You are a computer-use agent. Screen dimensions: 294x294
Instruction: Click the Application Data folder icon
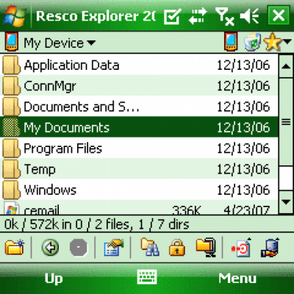[x=11, y=65]
